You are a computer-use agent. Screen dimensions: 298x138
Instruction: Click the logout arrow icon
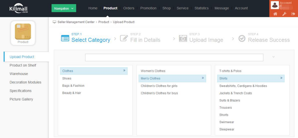point(293,14)
